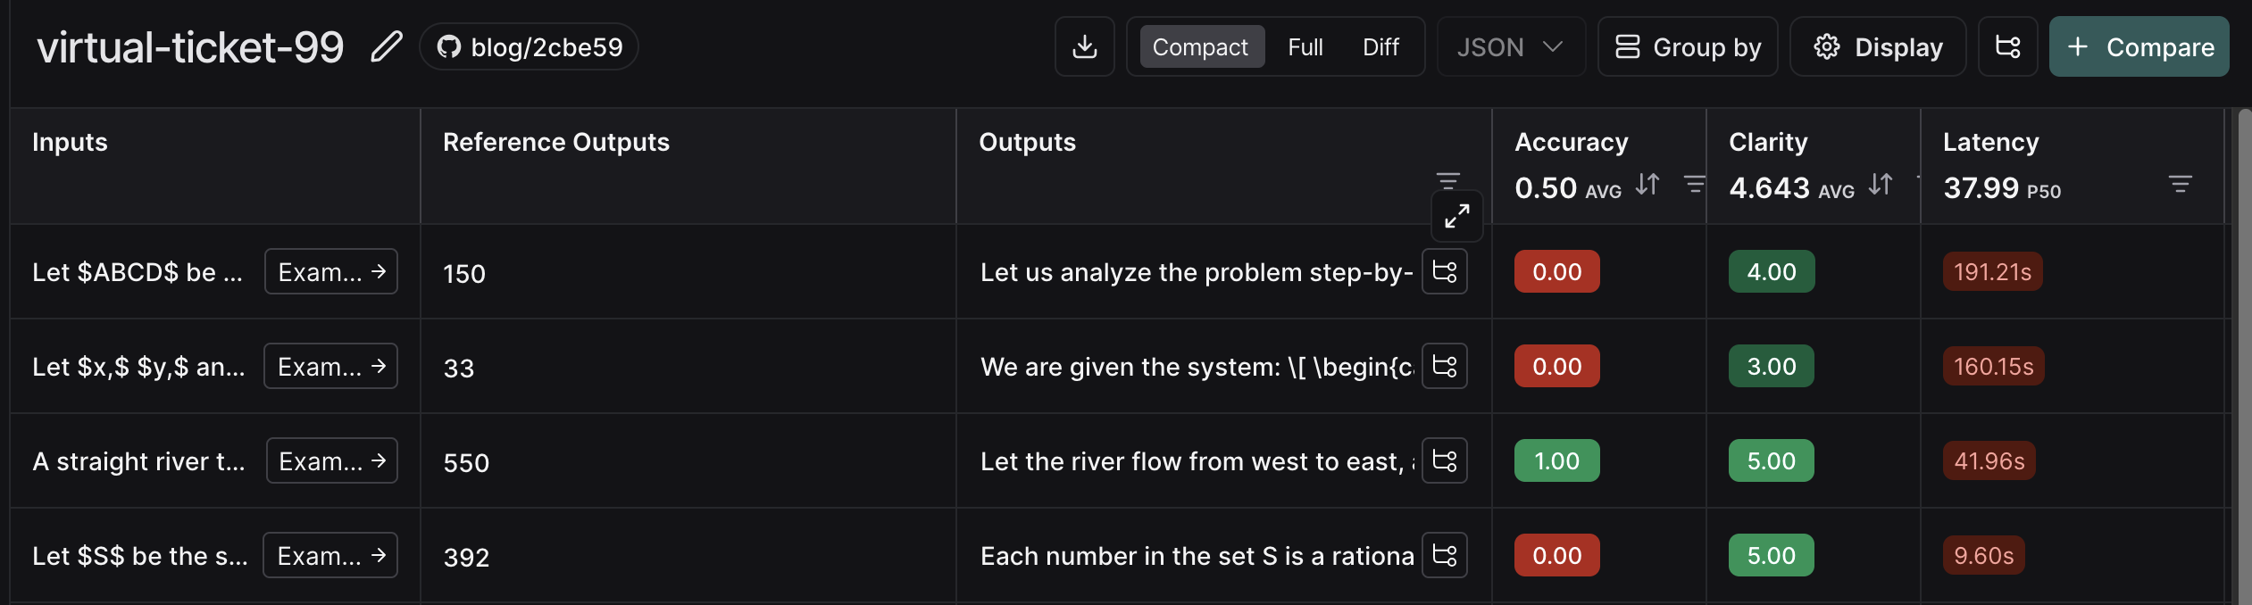Open the Latency column filter icon
2252x605 pixels.
2180,185
